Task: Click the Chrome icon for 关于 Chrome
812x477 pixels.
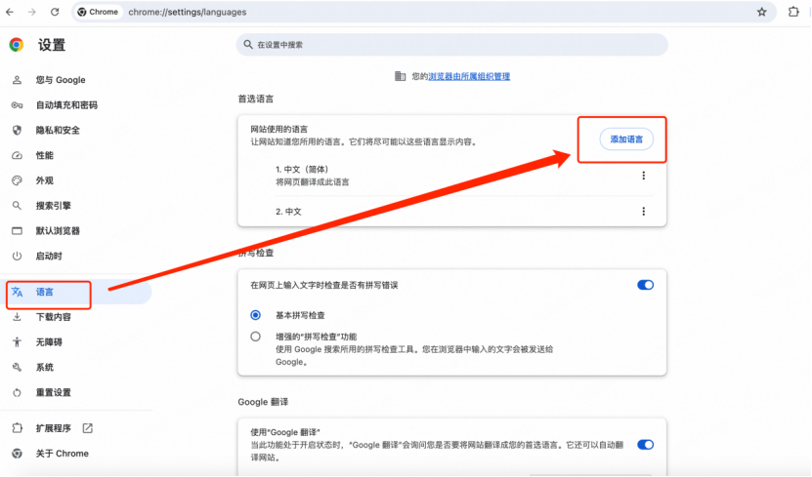Action: coord(17,454)
